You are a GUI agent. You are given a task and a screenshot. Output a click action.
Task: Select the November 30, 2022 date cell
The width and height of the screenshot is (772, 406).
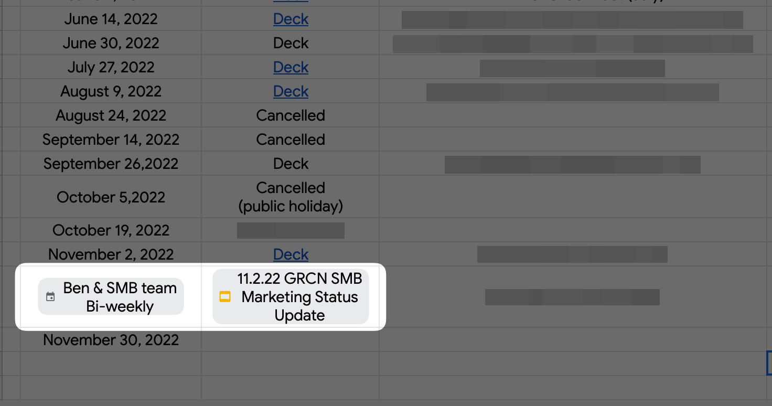(111, 340)
